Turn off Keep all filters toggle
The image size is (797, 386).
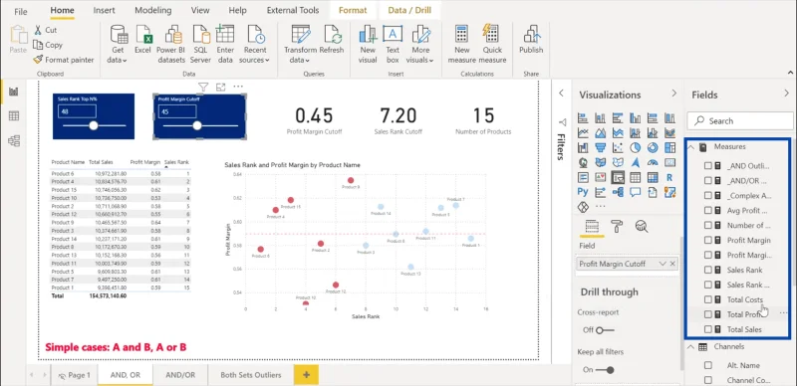[x=605, y=370]
